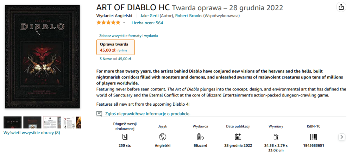The height and width of the screenshot is (156, 352).
Task: Open author Jake Gerli's page
Action: coord(149,15)
